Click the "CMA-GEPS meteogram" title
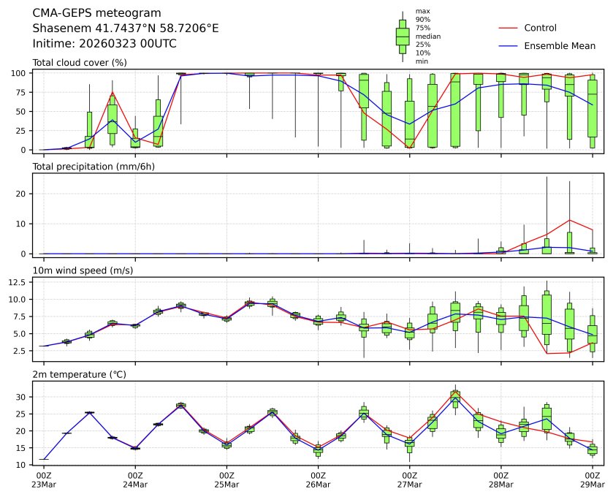The height and width of the screenshot is (497, 613). pos(96,13)
